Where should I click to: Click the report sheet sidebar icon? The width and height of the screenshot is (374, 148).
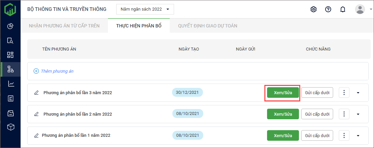click(x=10, y=98)
